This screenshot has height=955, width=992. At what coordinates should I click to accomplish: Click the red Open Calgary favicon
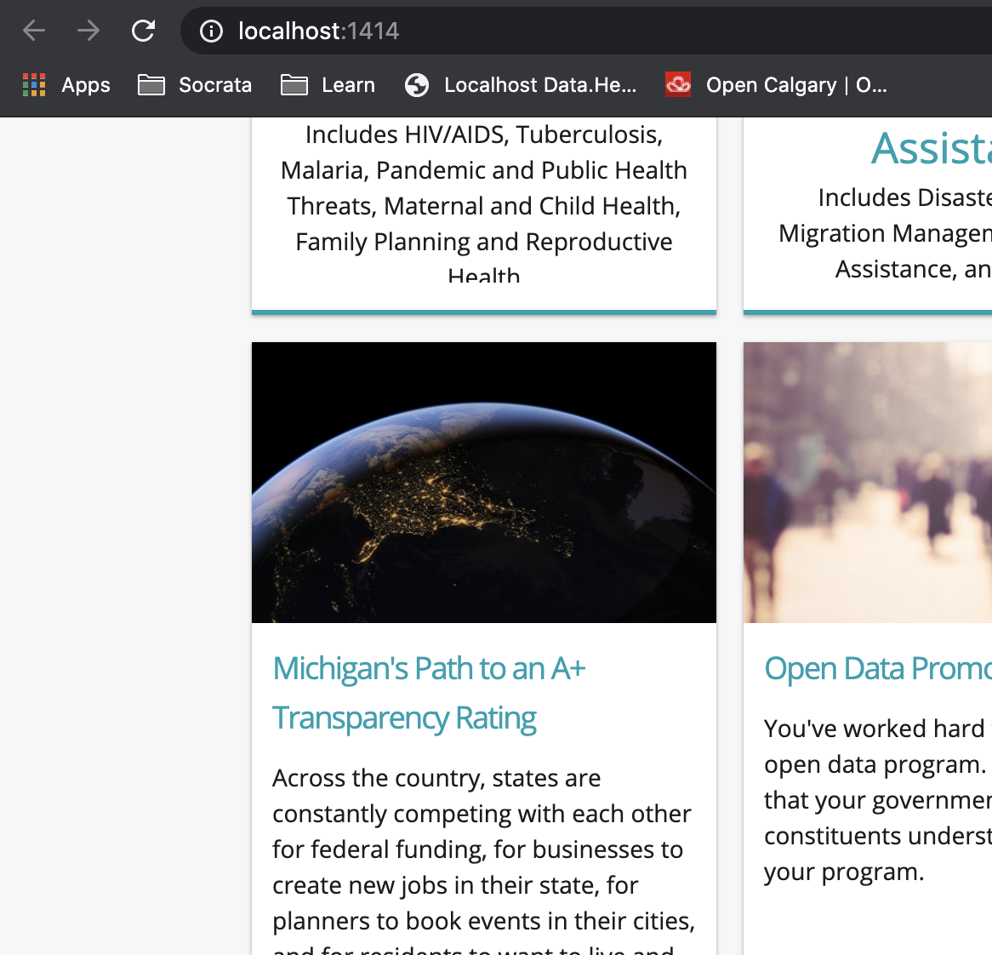(x=678, y=84)
